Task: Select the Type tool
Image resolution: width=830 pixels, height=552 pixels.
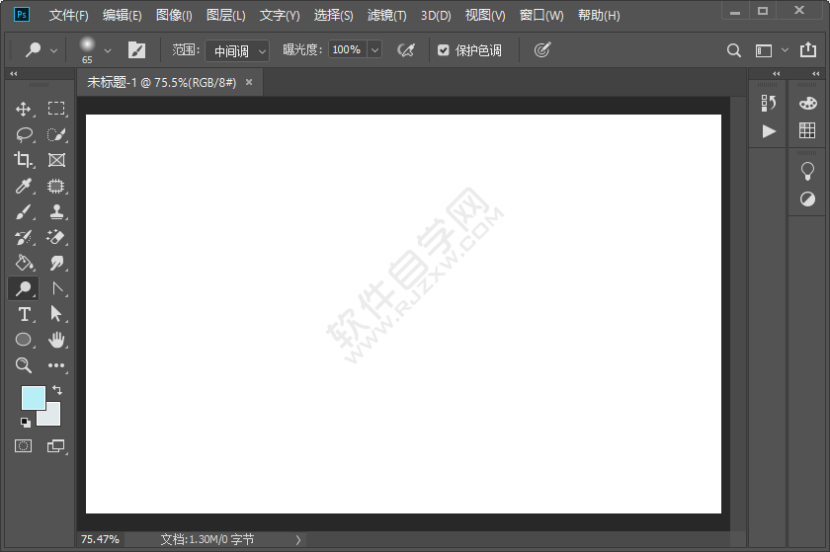Action: coord(24,314)
